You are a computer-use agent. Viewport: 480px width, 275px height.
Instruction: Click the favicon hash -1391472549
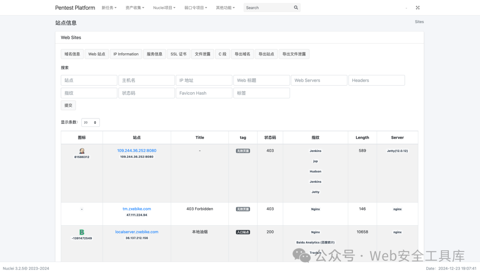click(82, 238)
